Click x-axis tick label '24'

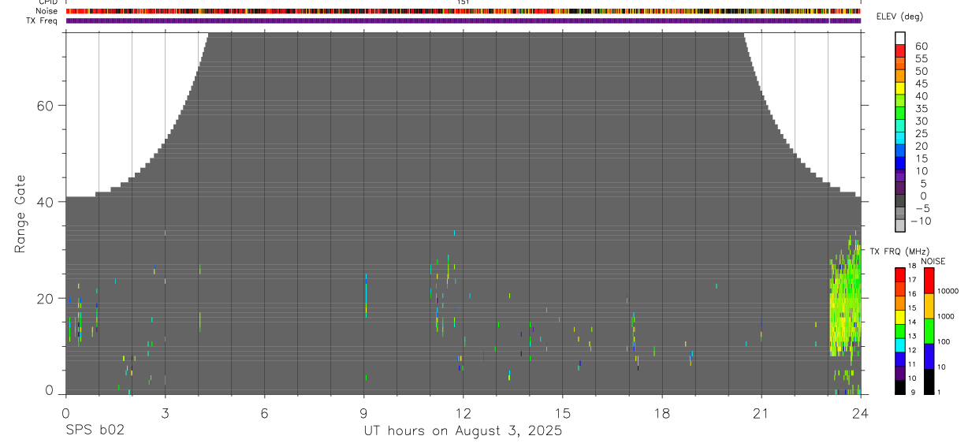[861, 414]
